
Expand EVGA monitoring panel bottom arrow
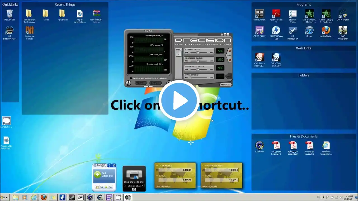tap(148, 87)
